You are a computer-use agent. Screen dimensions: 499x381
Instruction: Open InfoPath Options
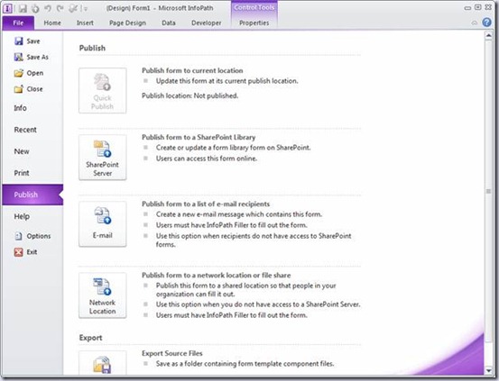click(32, 236)
